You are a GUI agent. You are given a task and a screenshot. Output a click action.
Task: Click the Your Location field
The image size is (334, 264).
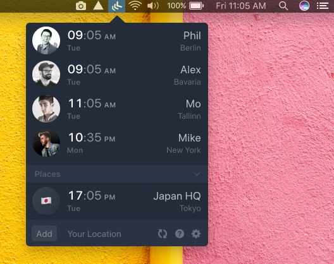tap(94, 234)
